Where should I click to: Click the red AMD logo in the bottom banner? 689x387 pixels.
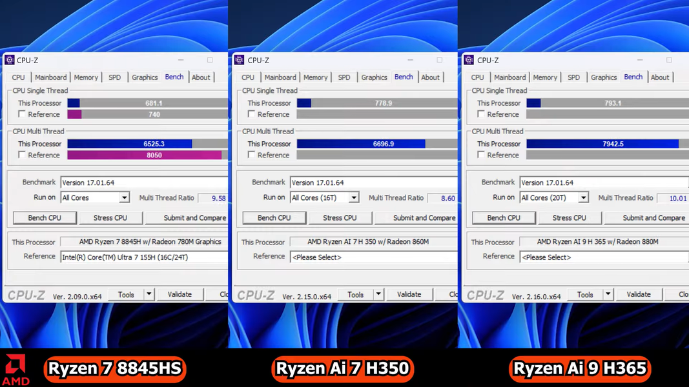(15, 368)
